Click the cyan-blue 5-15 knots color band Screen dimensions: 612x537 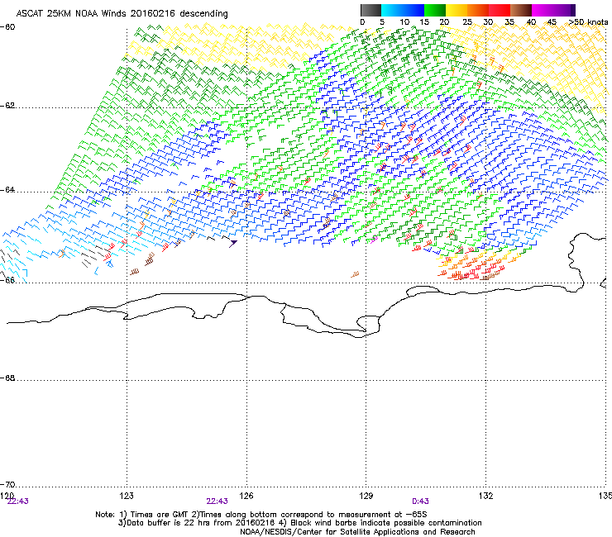[403, 10]
